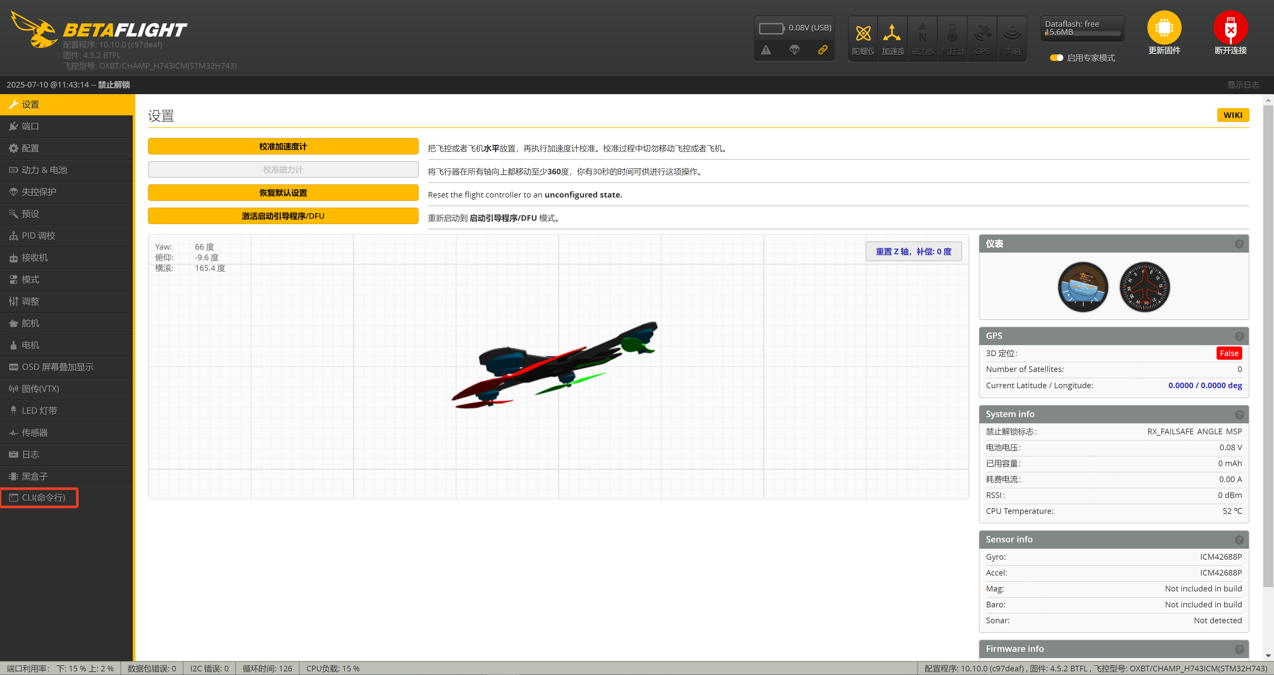The image size is (1274, 675).
Task: Open the PID tuning tab
Action: pos(38,236)
